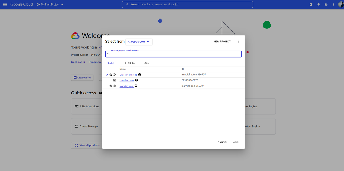Image resolution: width=344 pixels, height=171 pixels.
Task: Click ID learning-app-356907
Action: pyautogui.click(x=193, y=86)
